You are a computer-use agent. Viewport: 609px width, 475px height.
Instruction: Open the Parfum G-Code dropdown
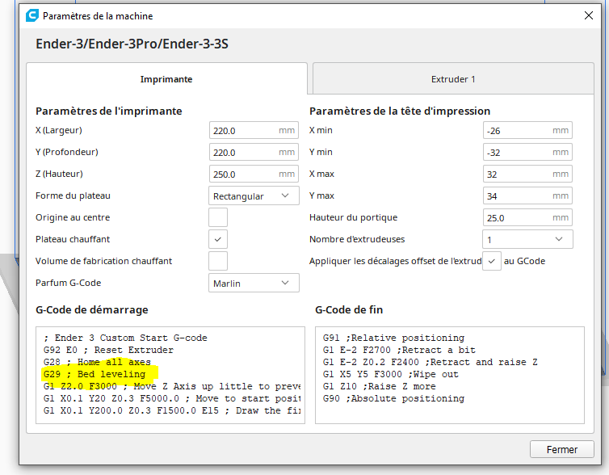(x=254, y=283)
